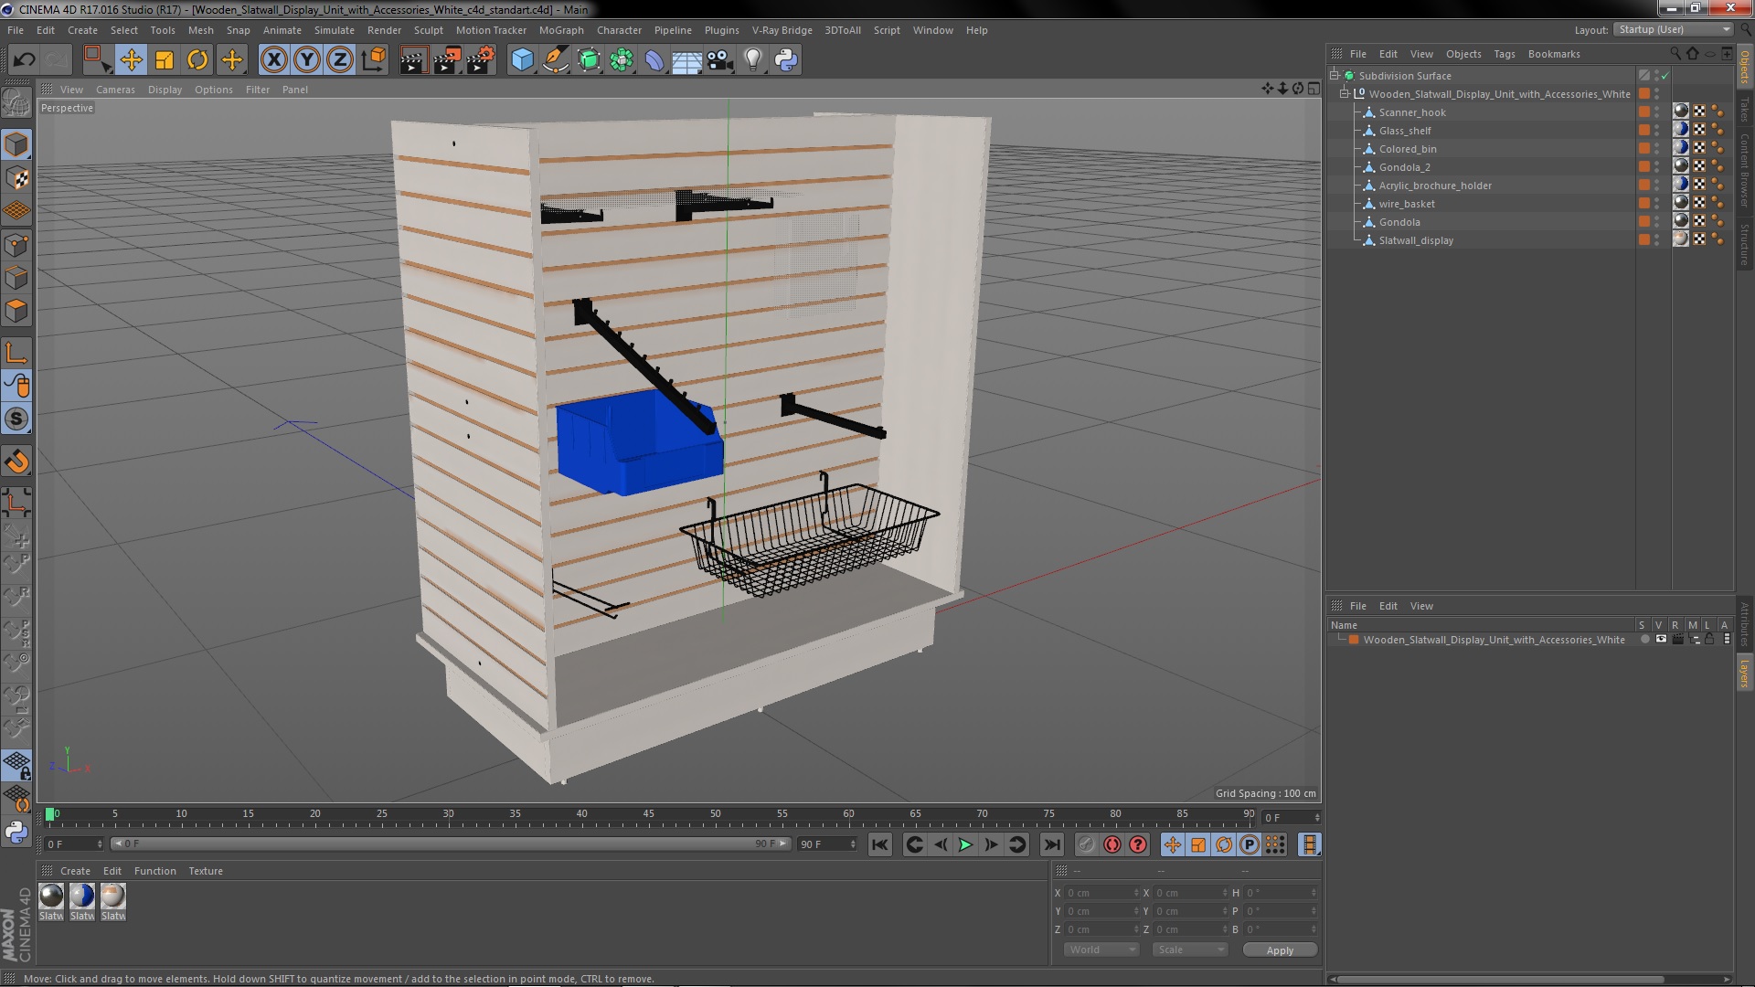Select the Live Selection tool

tap(97, 60)
